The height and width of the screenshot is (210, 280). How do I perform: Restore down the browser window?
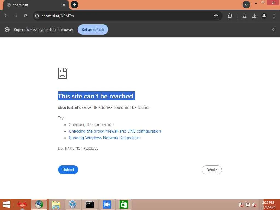click(263, 3)
